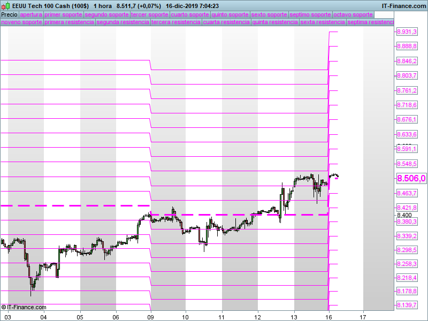
Task: Click date 05 on time axis
Action: (x=80, y=317)
